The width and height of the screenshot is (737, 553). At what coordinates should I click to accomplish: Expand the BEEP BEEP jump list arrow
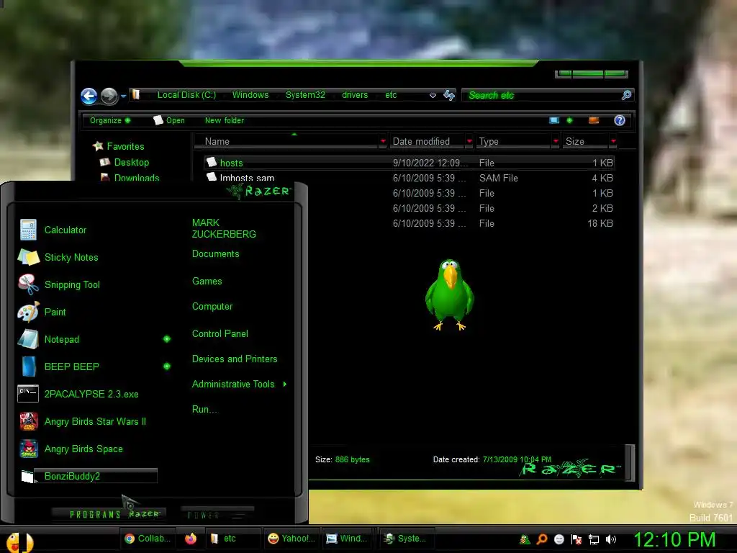(x=167, y=367)
